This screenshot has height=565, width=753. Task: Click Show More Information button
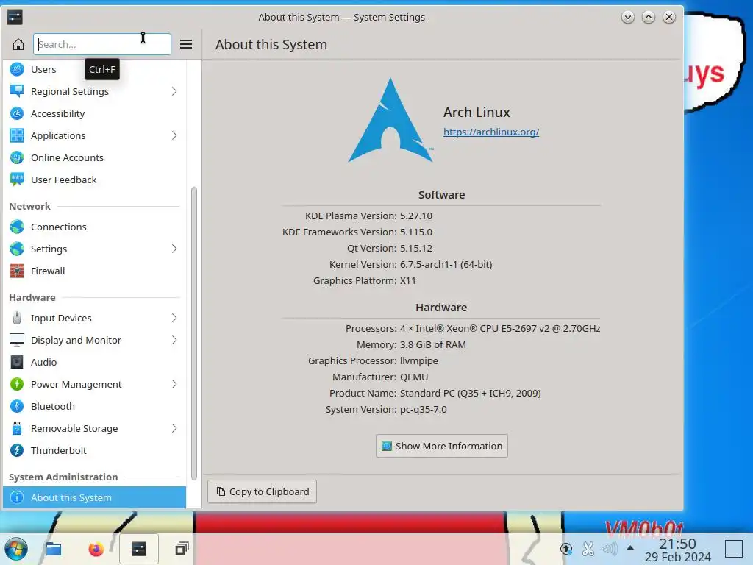[x=441, y=446]
